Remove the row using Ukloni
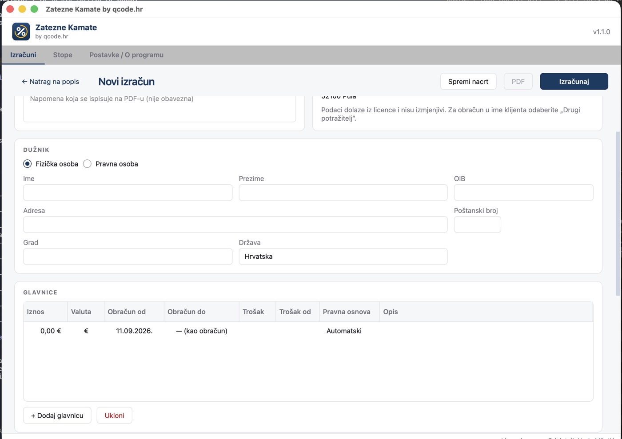Screen dimensions: 622x439 [x=114, y=415]
